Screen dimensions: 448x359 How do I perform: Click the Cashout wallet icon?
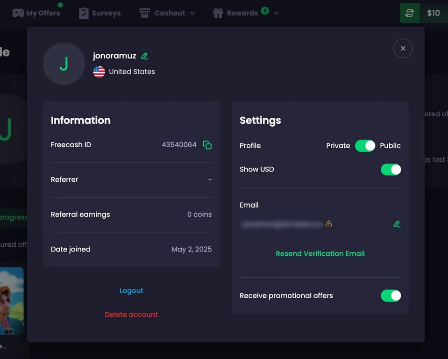(x=144, y=13)
